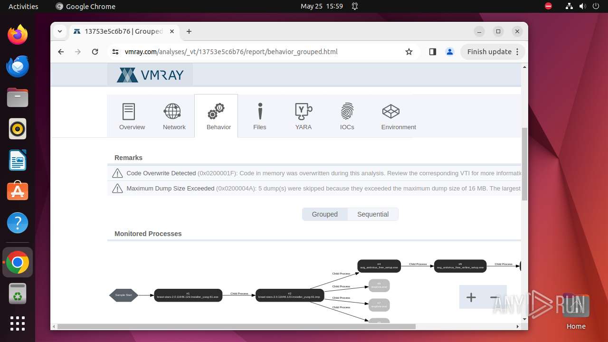Open Activities overview
The height and width of the screenshot is (342, 608).
pos(23,6)
